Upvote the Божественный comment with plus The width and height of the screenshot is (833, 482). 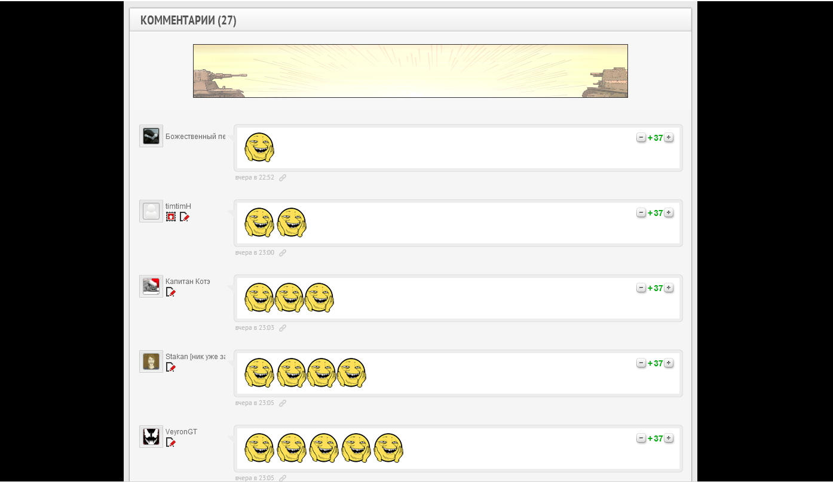[669, 138]
